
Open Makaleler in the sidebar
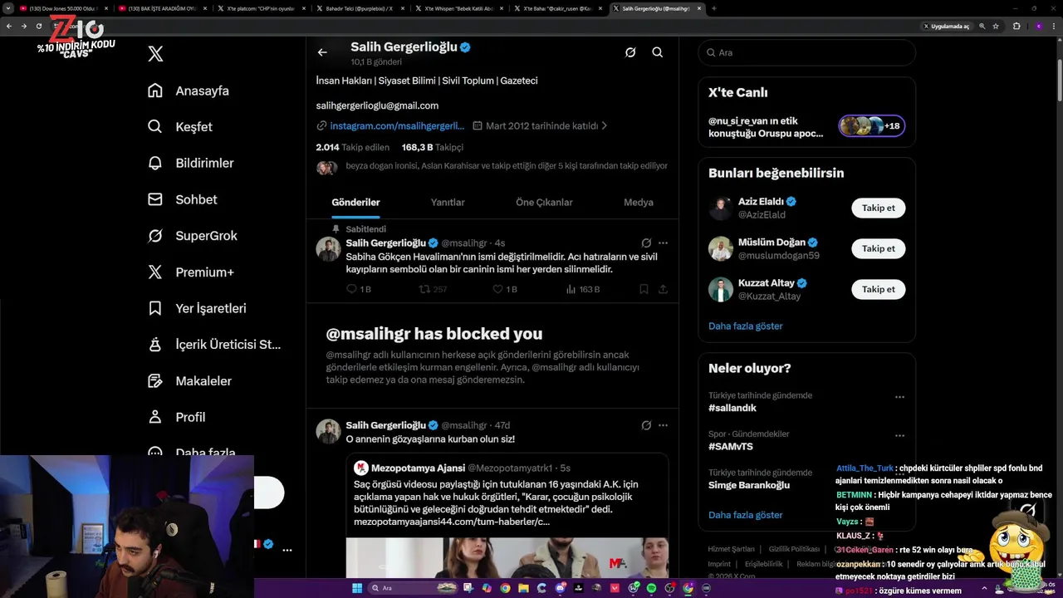click(189, 381)
